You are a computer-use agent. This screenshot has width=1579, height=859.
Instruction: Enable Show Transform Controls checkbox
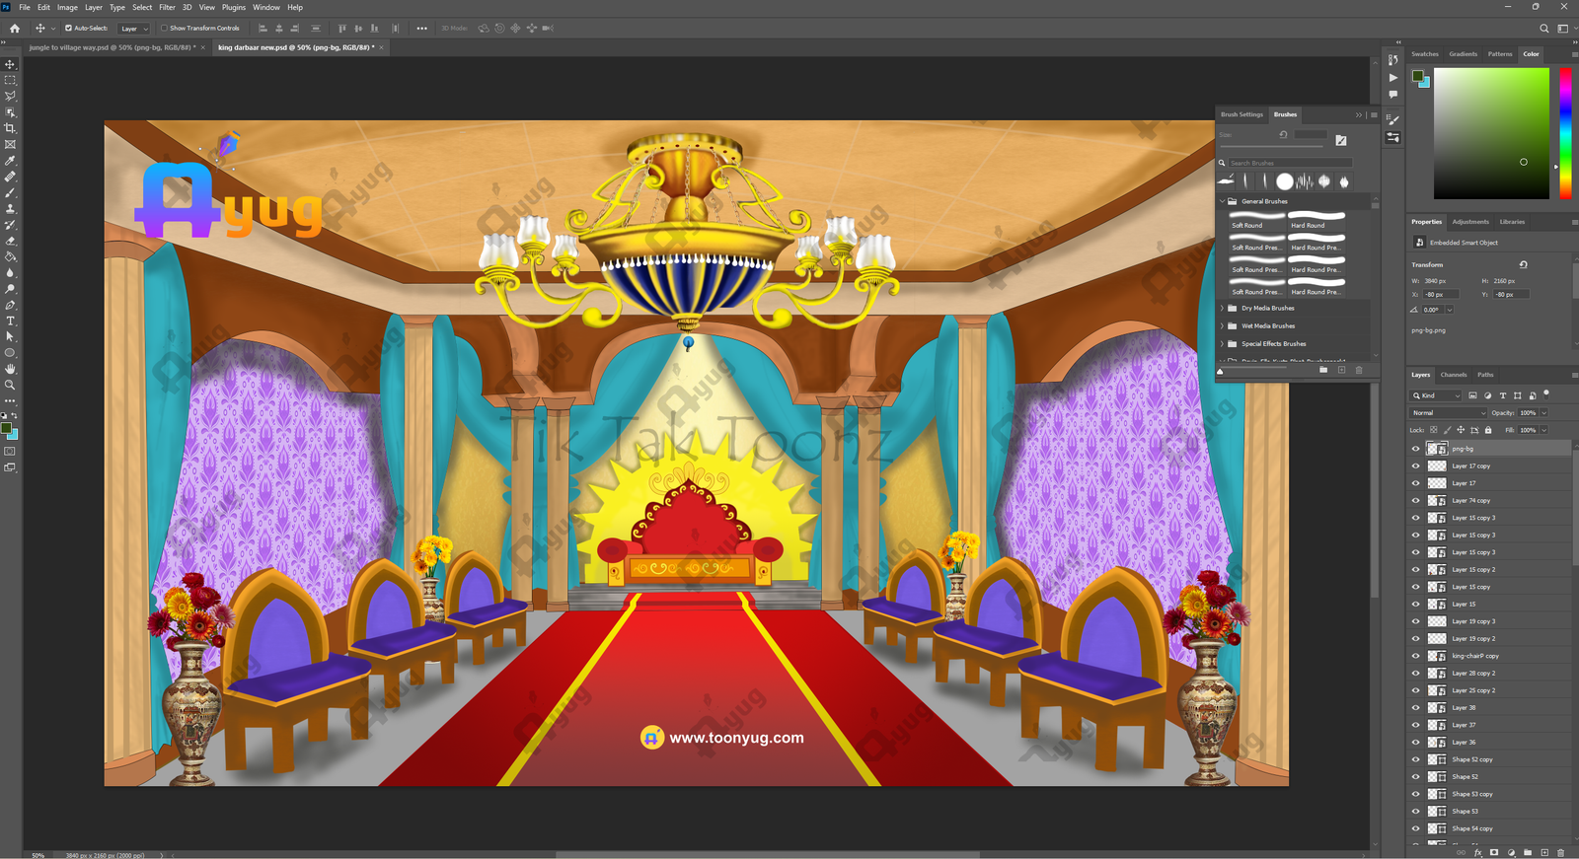tap(164, 29)
